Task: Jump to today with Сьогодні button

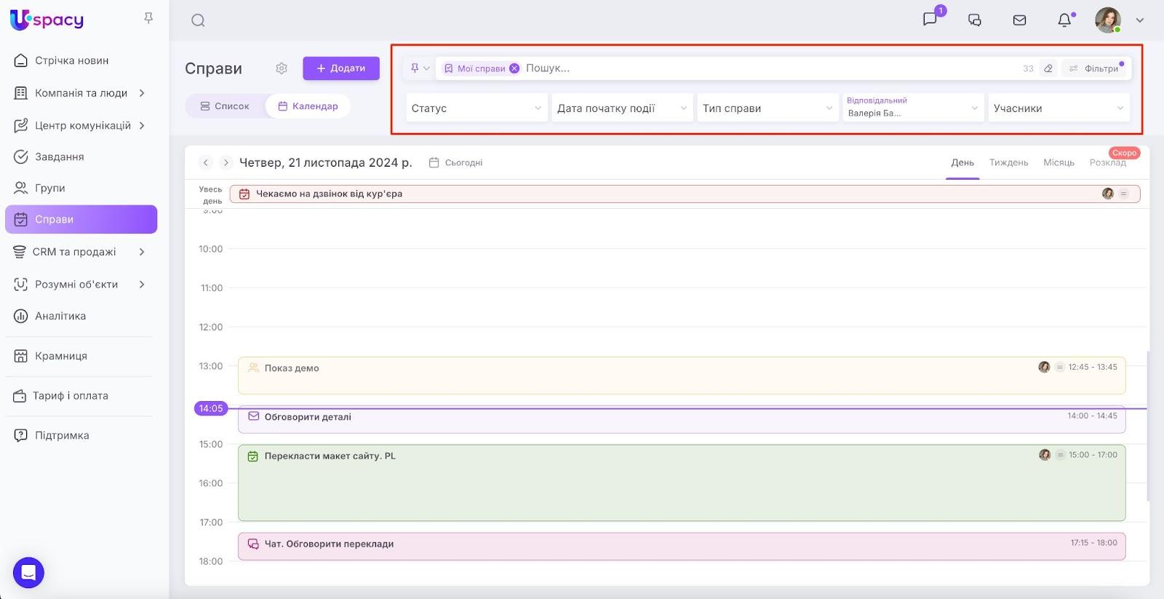Action: (456, 163)
